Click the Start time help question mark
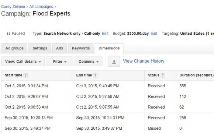Screen dimensions: 214x133 [x=25, y=76]
